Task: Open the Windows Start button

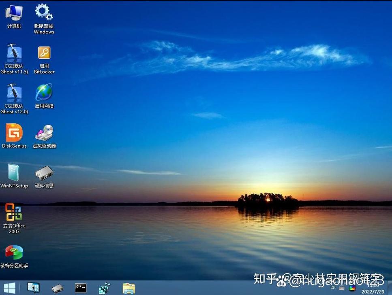Action: (x=9, y=288)
